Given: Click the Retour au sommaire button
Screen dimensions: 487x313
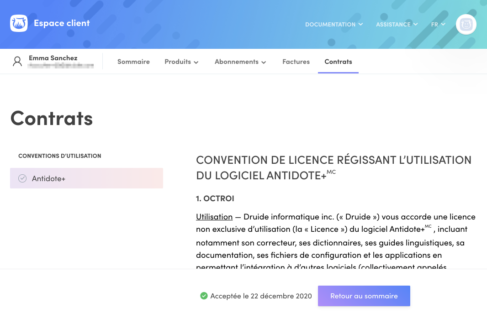Looking at the screenshot, I should (x=364, y=296).
